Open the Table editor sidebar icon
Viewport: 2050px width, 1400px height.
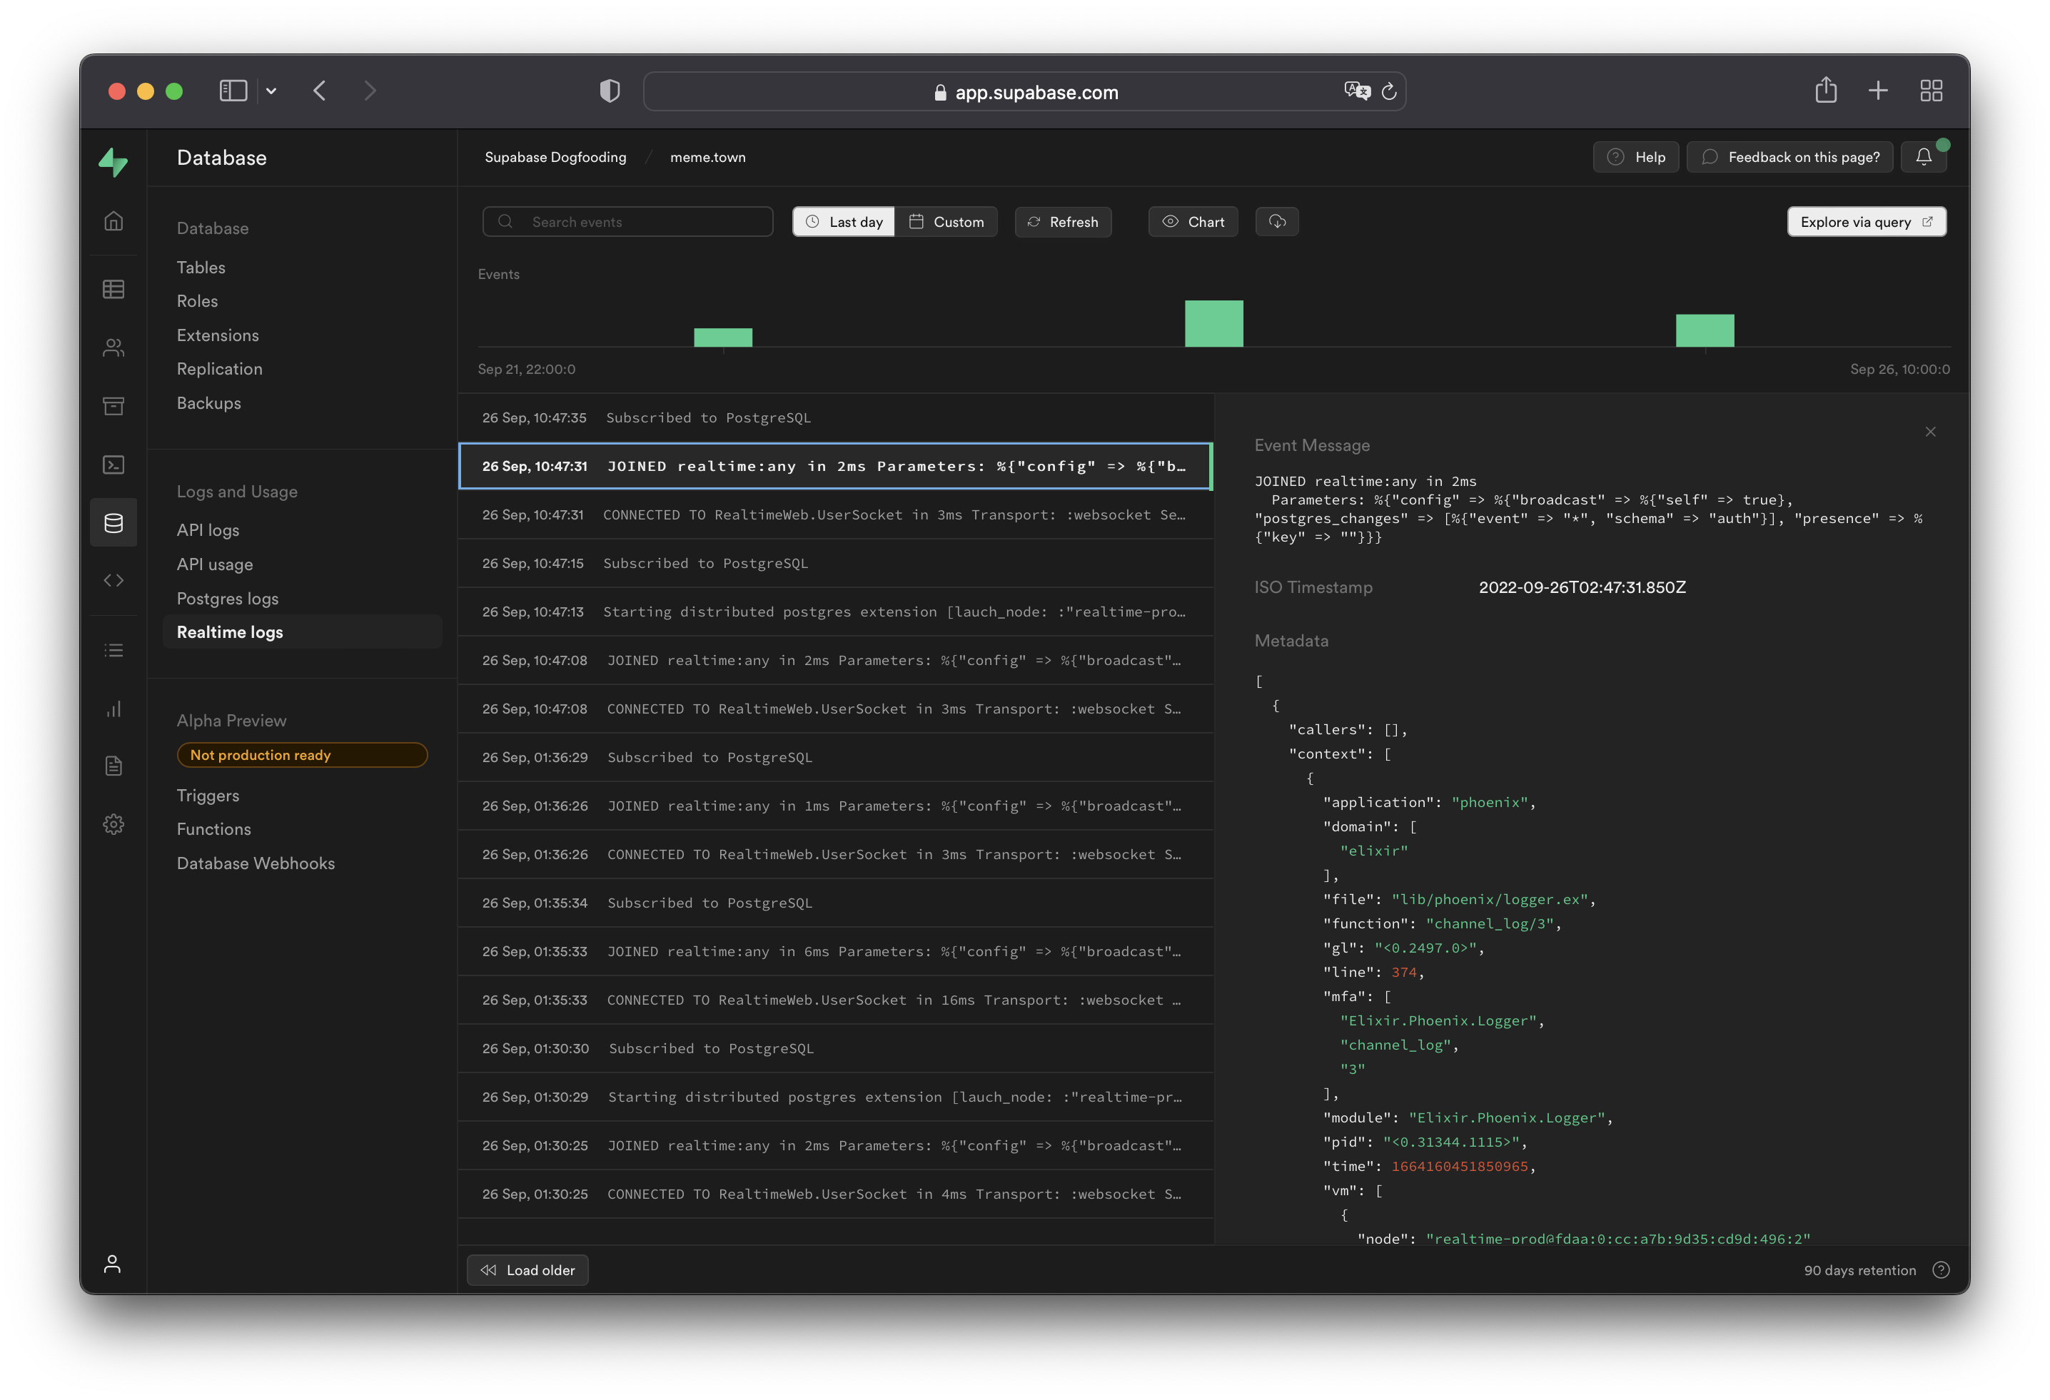(113, 289)
